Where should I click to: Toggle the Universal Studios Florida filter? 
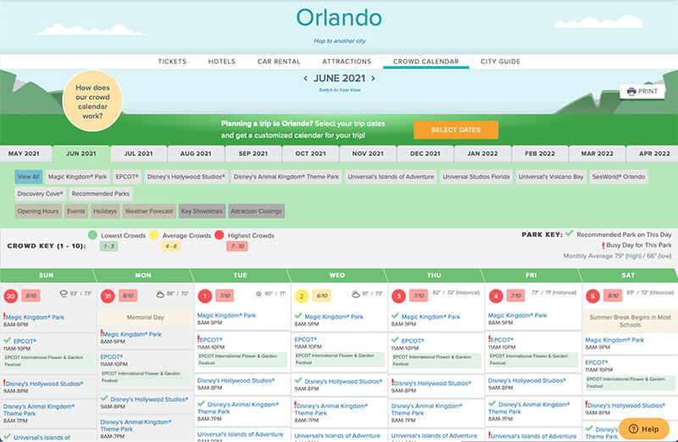[476, 177]
